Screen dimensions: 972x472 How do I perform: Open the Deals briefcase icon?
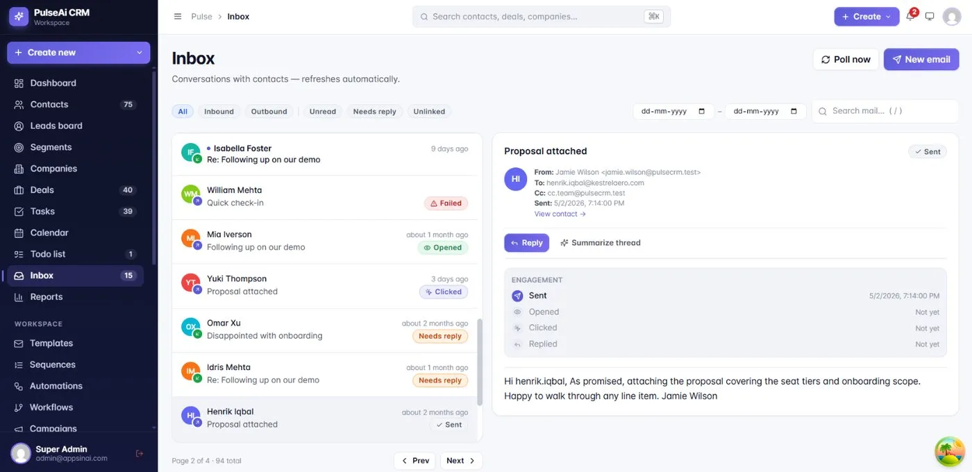pyautogui.click(x=19, y=190)
